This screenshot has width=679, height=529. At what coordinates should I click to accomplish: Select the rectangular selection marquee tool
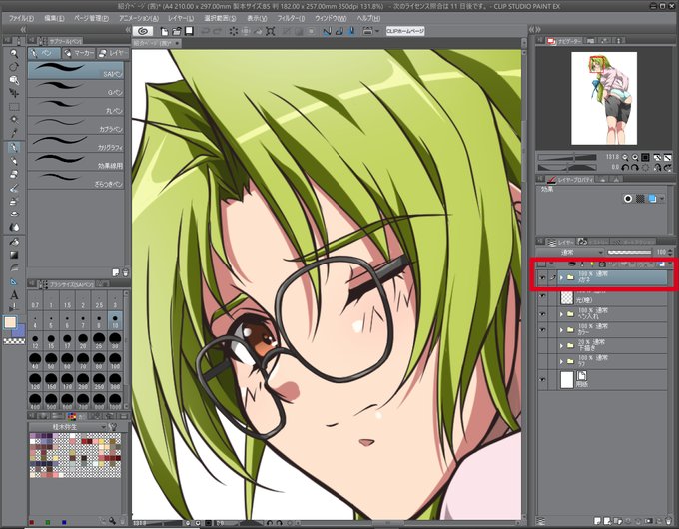14,107
